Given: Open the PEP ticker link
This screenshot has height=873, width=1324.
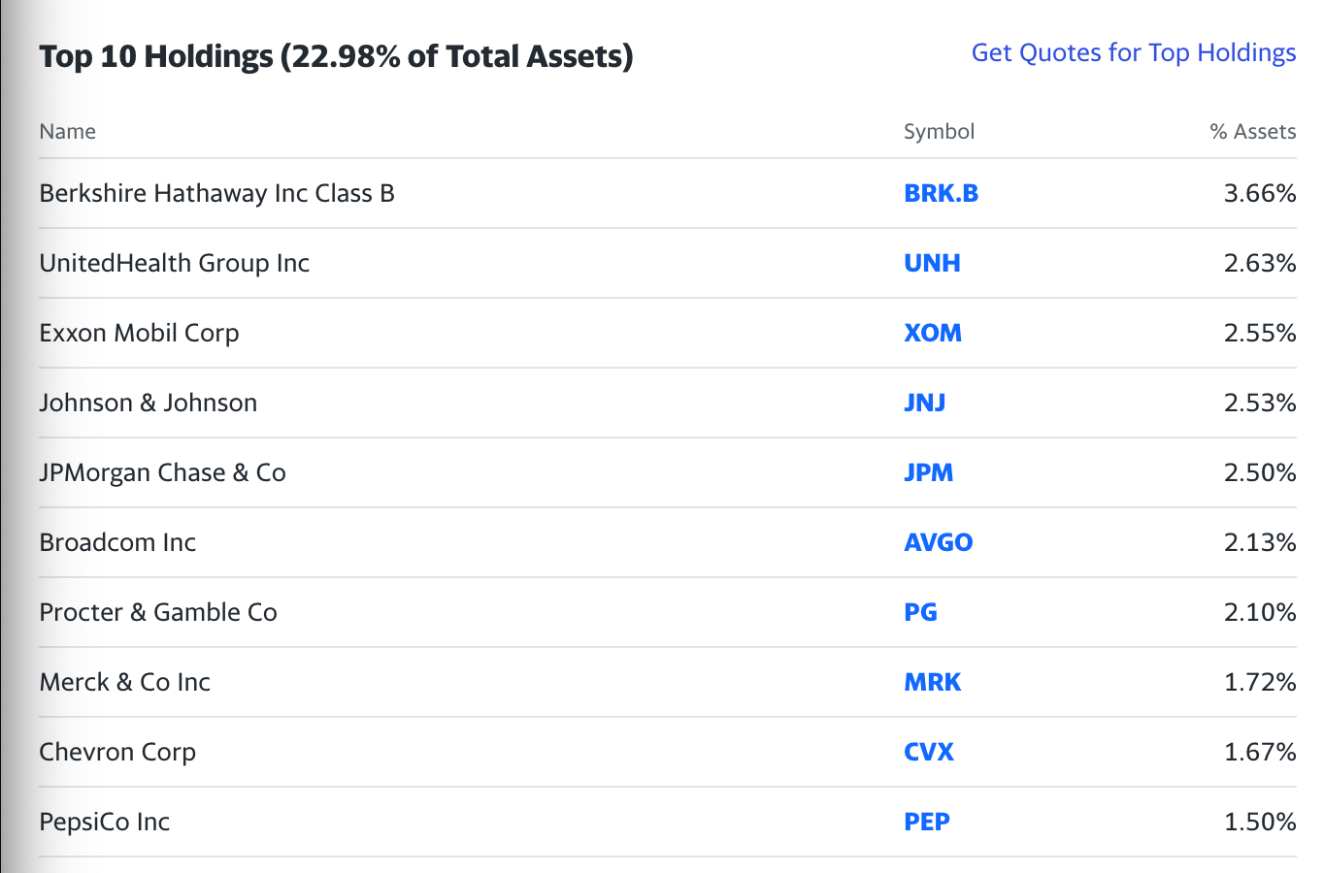Looking at the screenshot, I should [x=927, y=822].
